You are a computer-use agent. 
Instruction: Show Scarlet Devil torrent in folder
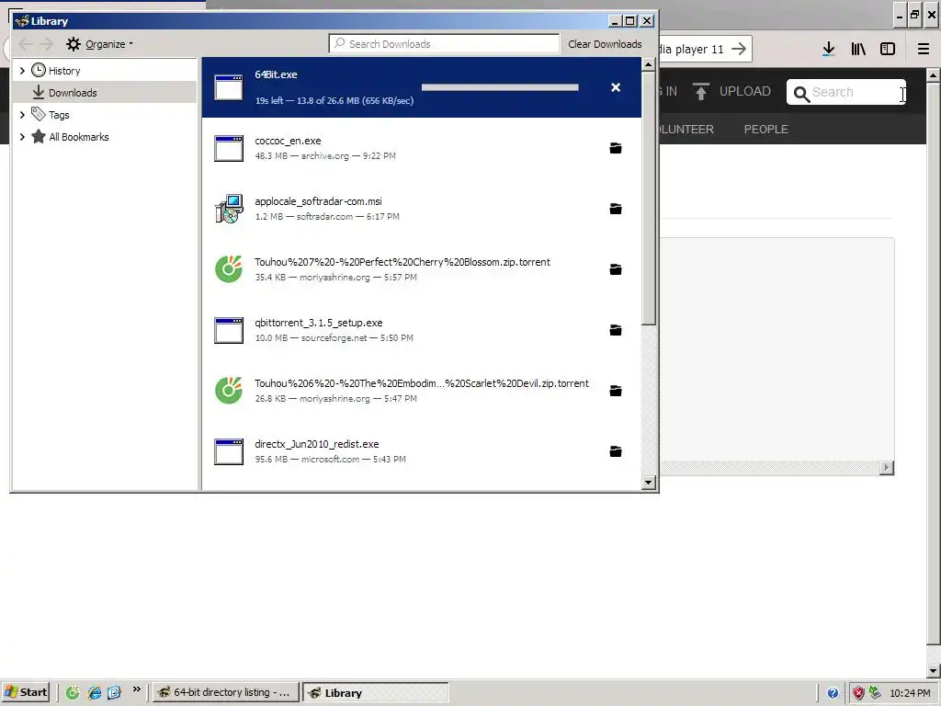click(615, 391)
